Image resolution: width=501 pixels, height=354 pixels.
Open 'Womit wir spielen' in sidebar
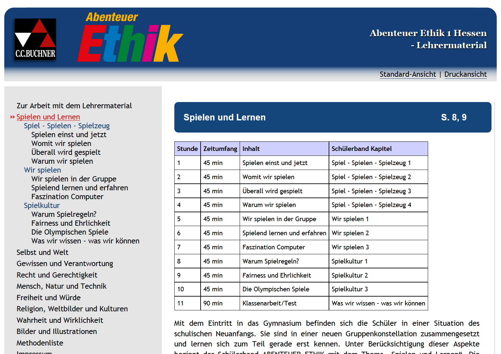61,143
